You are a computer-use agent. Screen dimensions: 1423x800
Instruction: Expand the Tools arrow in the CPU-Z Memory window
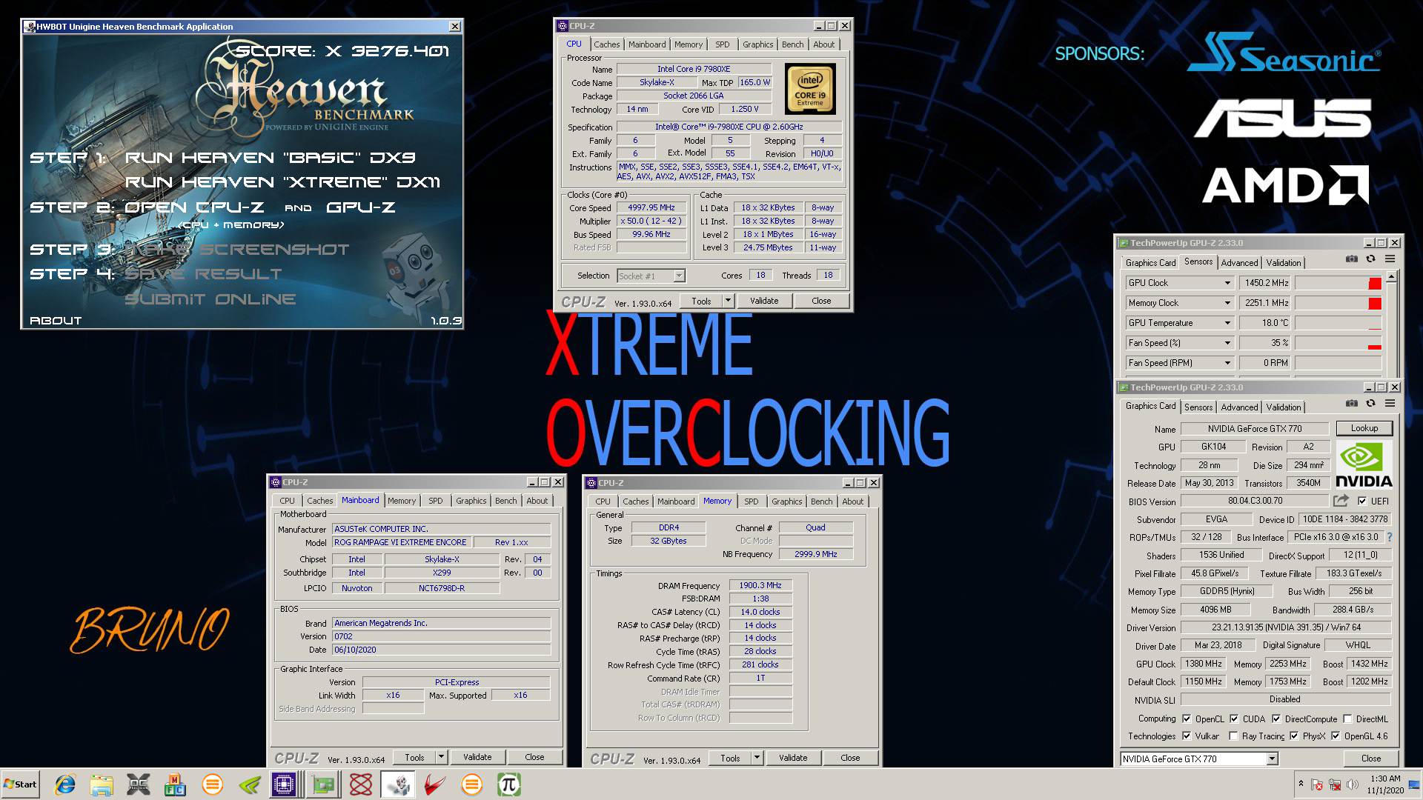click(757, 758)
